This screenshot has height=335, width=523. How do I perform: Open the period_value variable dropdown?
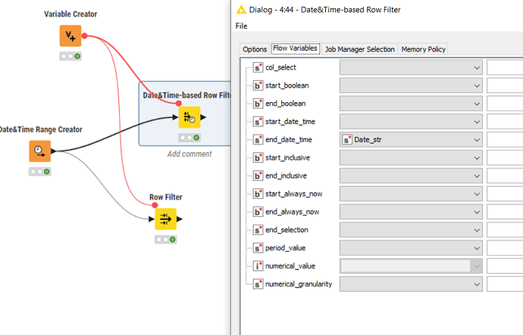pos(411,248)
